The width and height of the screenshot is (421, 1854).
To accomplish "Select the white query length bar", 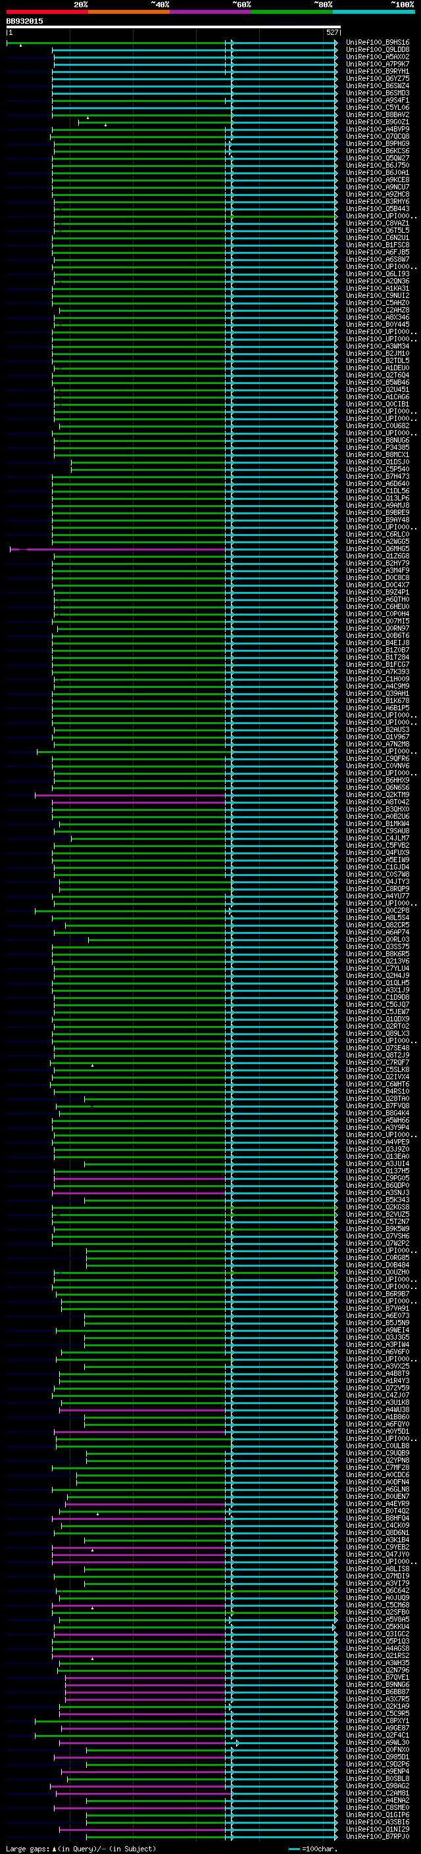I will [174, 28].
